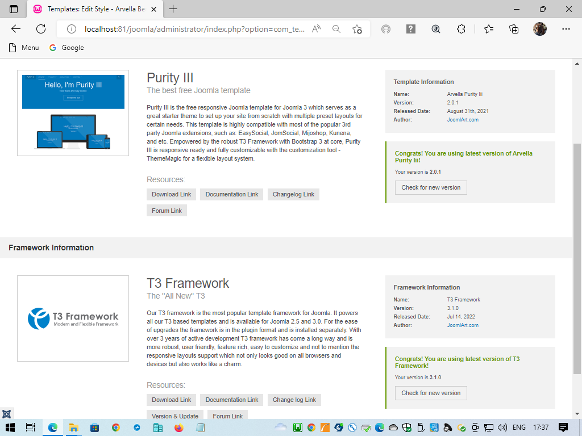Click the zoom out magnifier icon
Image resolution: width=582 pixels, height=436 pixels.
pos(336,29)
